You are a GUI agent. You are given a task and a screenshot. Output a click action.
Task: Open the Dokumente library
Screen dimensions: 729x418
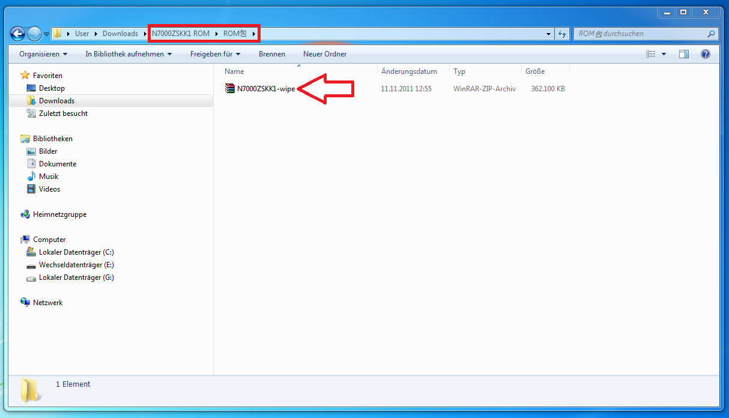pyautogui.click(x=58, y=164)
